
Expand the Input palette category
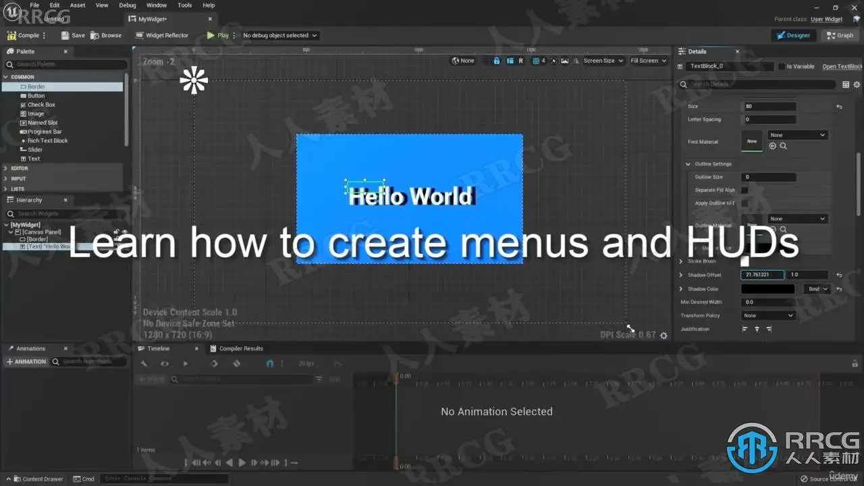coord(6,179)
